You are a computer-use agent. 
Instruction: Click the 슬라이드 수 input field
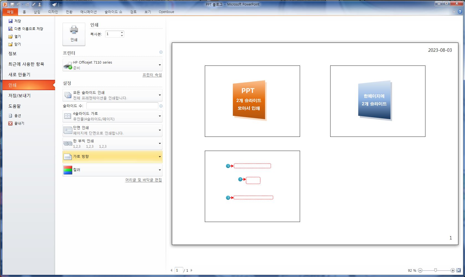[122, 106]
